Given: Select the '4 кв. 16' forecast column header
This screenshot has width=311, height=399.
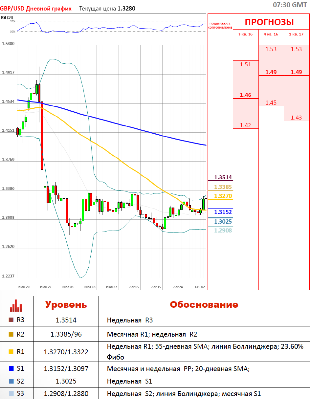Looking at the screenshot, I should [x=271, y=34].
